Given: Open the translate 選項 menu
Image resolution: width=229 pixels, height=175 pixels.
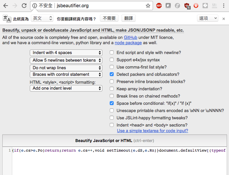Looking at the screenshot, I should [x=208, y=18].
